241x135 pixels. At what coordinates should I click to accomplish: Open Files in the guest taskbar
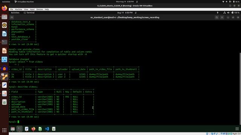coord(12,129)
